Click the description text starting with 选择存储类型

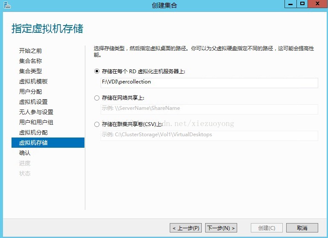[x=204, y=52]
